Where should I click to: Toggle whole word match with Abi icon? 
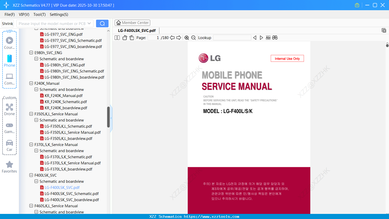point(268,38)
